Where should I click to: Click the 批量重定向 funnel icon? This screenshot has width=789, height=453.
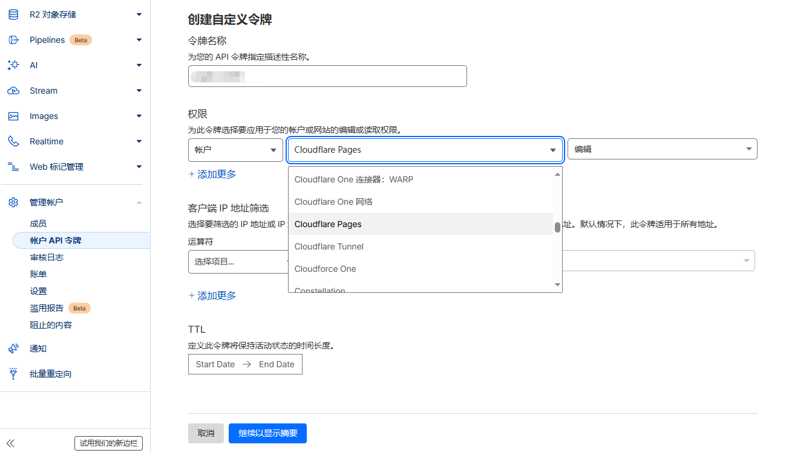tap(13, 374)
